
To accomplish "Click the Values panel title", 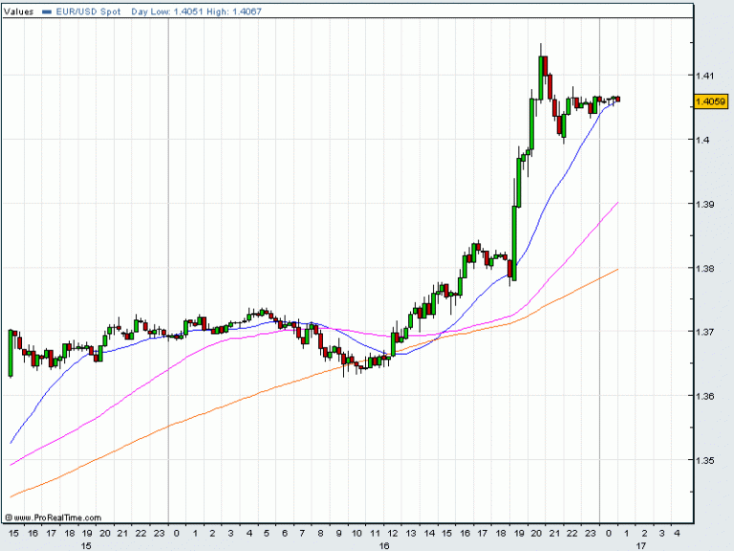I will coord(19,10).
